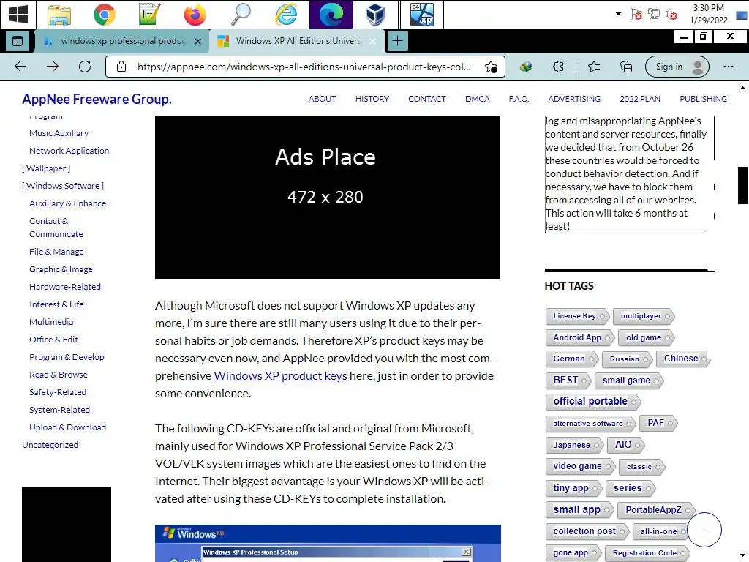This screenshot has height=562, width=749.
Task: Open the Extensions puzzle icon
Action: point(558,67)
